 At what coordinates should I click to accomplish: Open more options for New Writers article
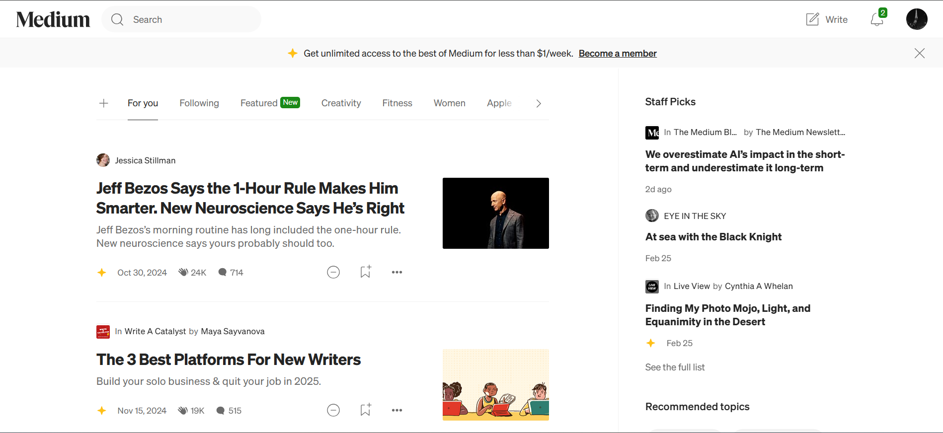(x=396, y=410)
